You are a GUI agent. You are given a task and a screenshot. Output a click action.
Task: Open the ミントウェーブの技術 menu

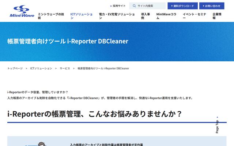click(x=51, y=16)
